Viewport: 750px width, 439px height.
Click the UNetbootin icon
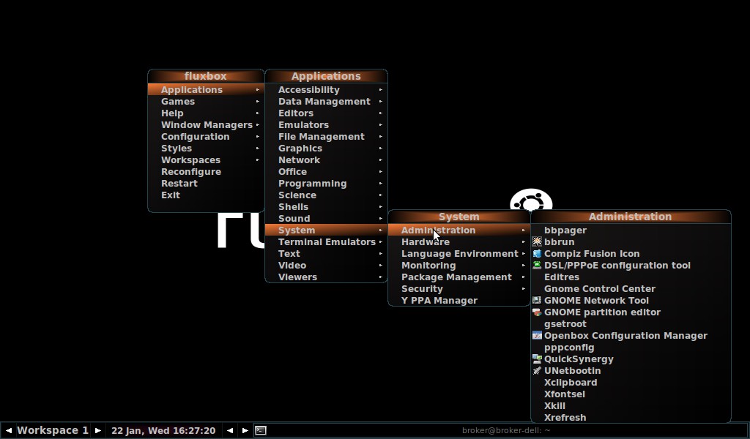(537, 371)
